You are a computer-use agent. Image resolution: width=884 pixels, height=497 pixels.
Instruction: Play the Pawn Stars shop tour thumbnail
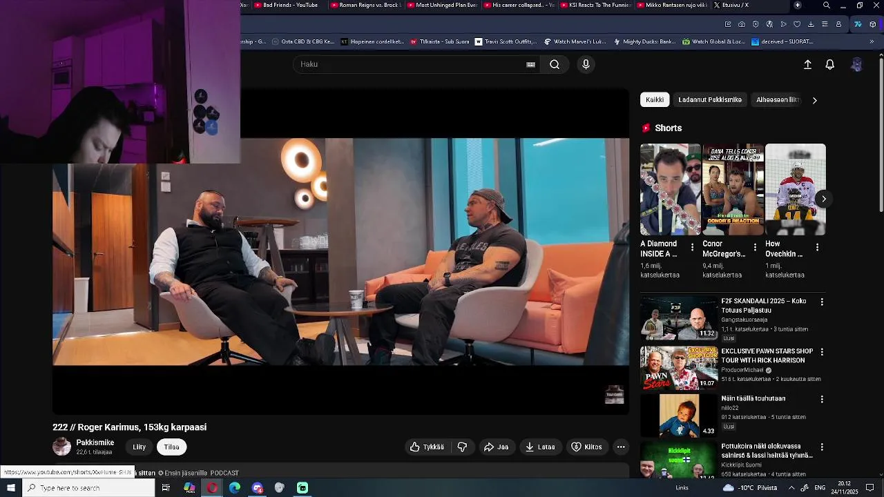click(x=679, y=368)
